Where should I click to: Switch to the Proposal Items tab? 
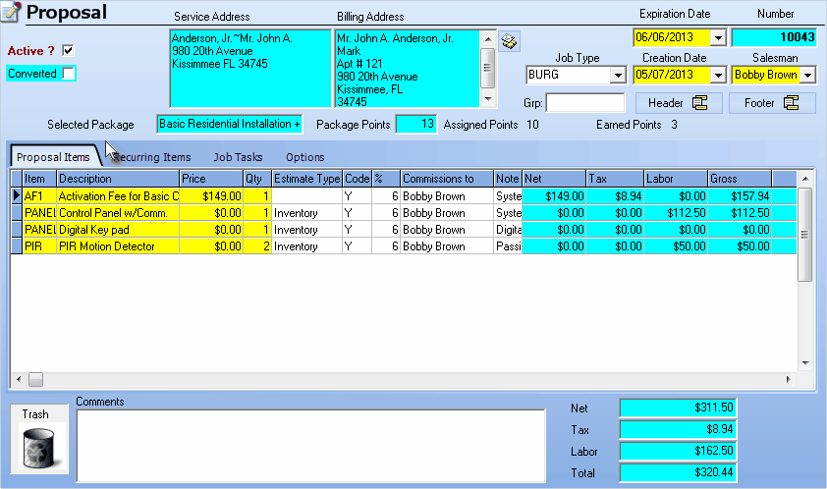53,157
